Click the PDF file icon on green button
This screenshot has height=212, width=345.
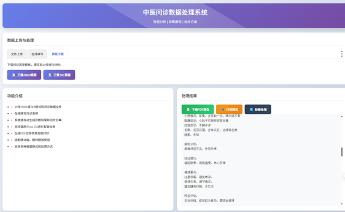click(188, 109)
